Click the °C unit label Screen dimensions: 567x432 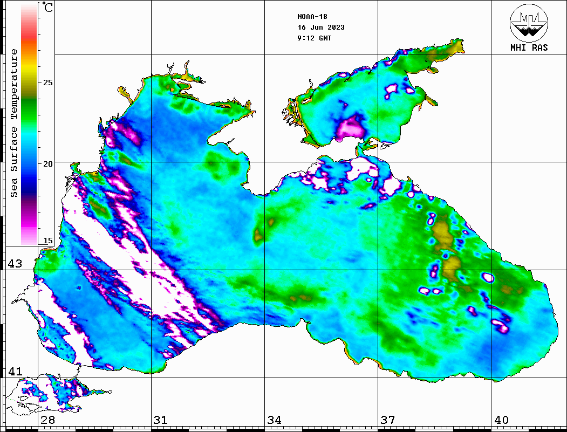[47, 7]
